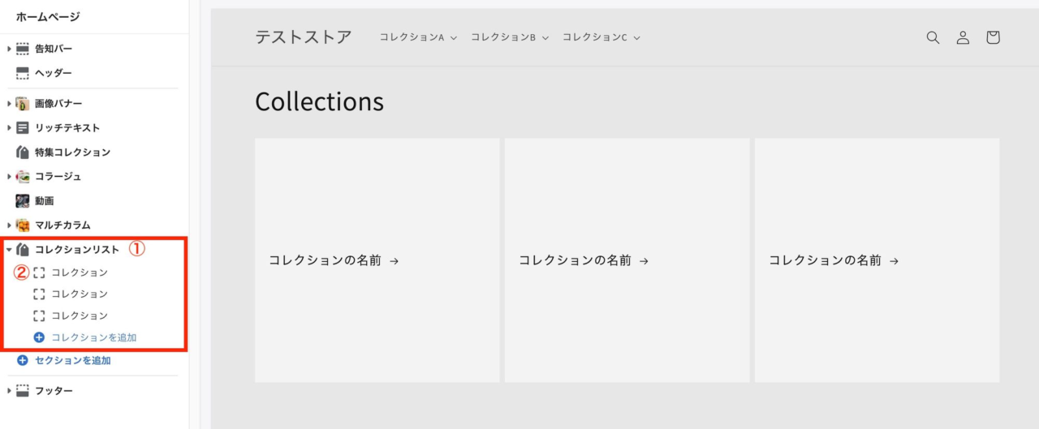Screen dimensions: 1039x429
Task: Select the 動画 section icon
Action: point(23,200)
